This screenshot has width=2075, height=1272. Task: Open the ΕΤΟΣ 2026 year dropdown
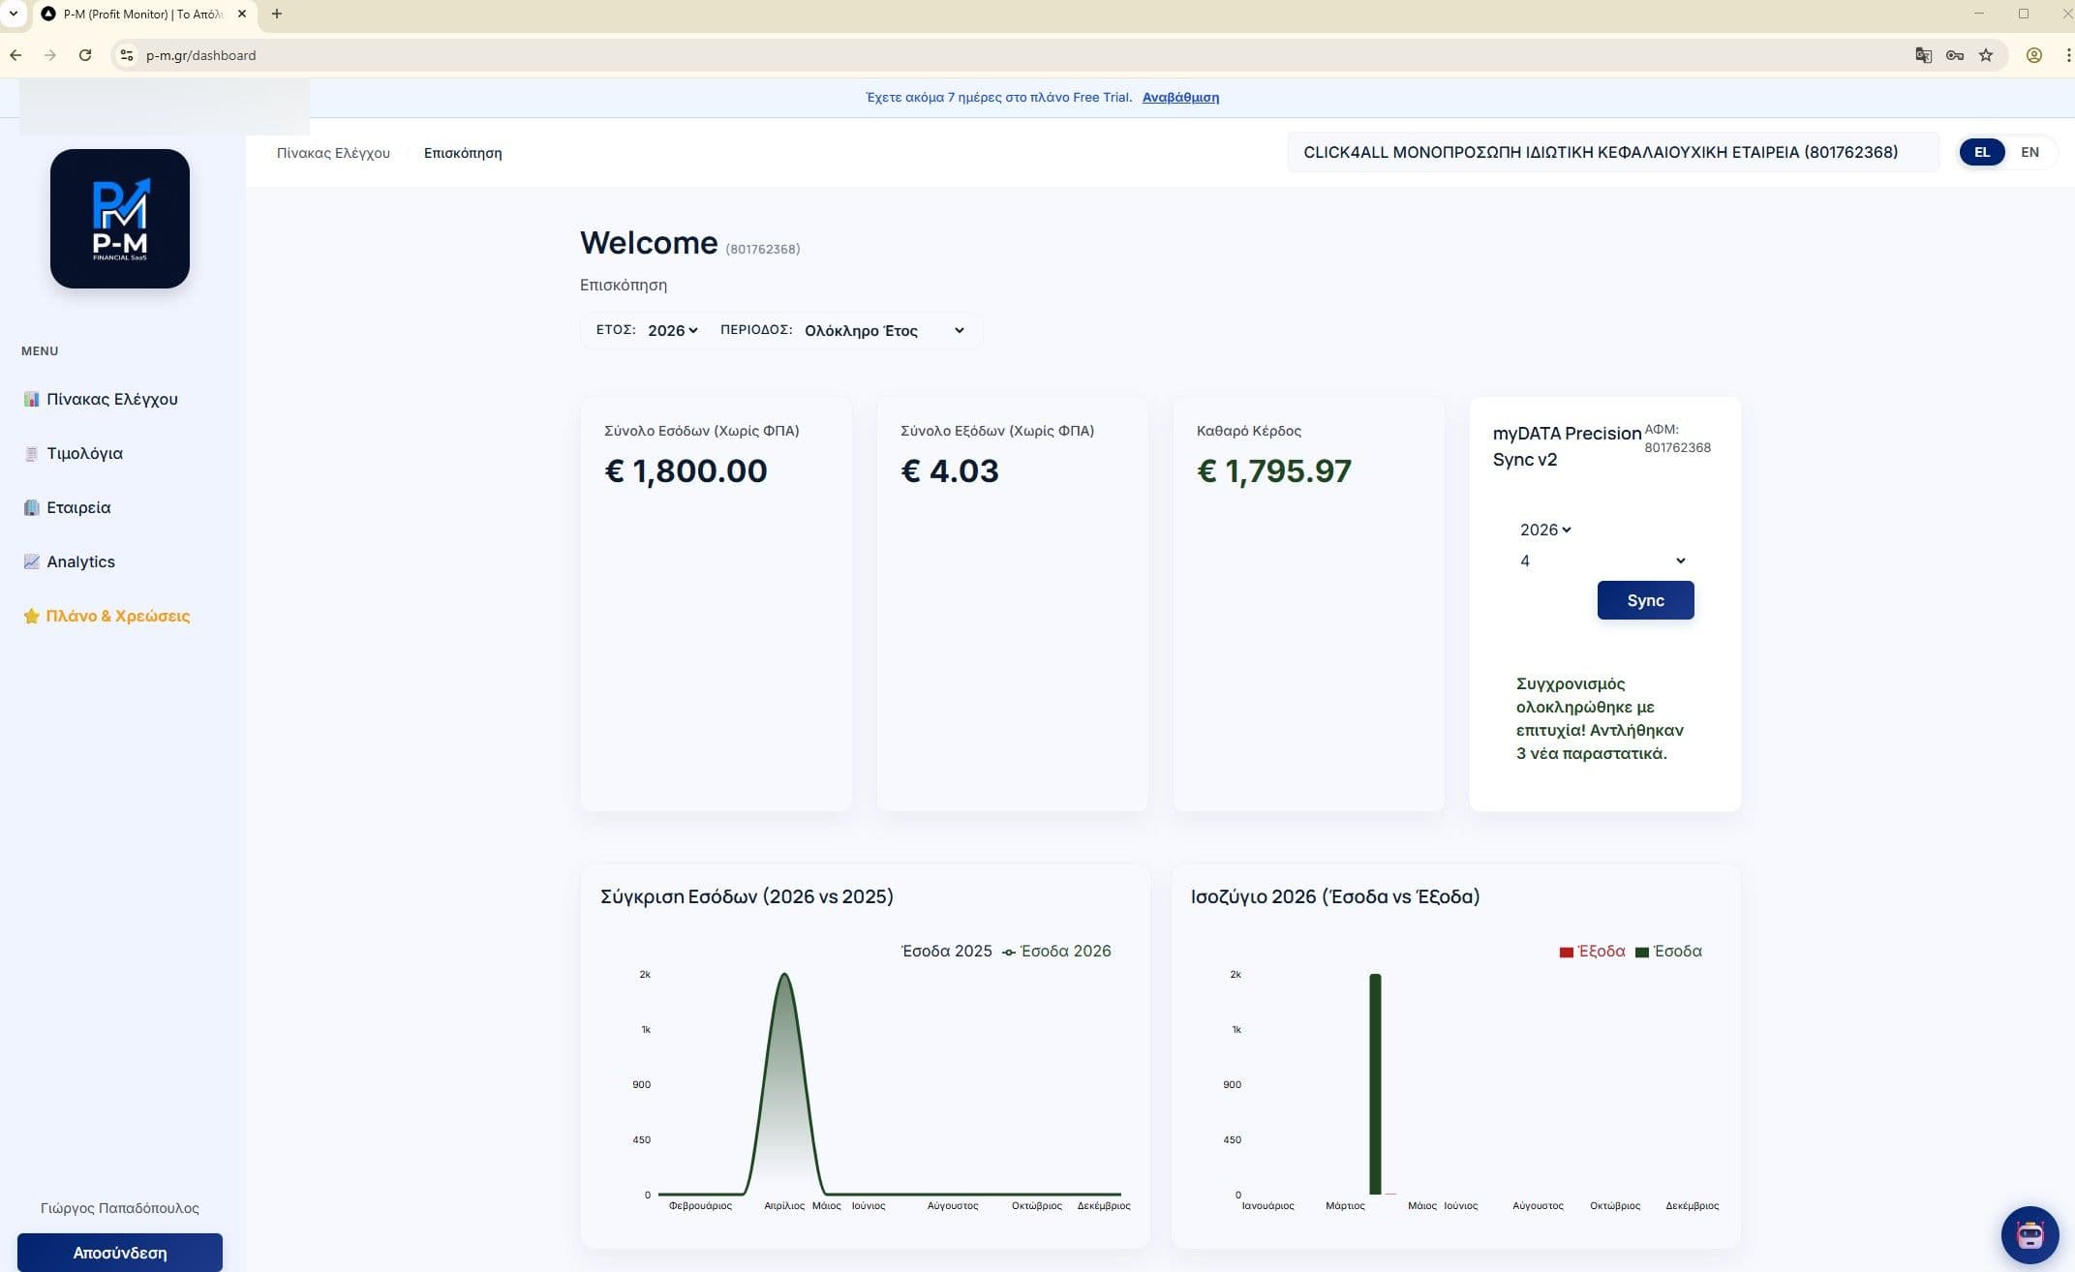coord(672,331)
